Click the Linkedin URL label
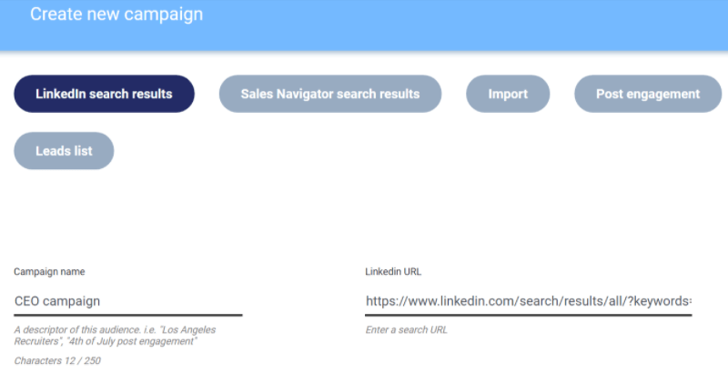Image resolution: width=728 pixels, height=373 pixels. tap(393, 272)
